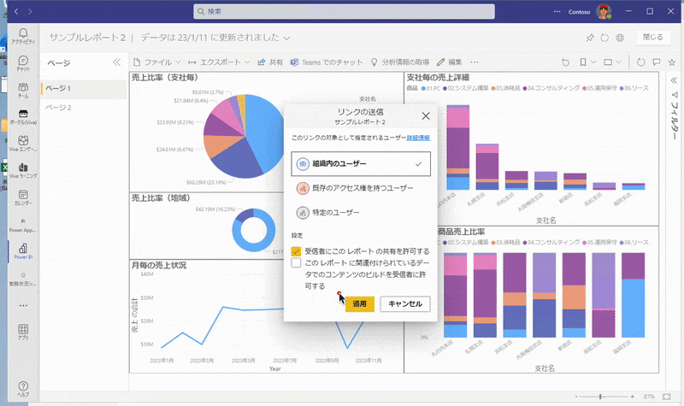Expand the フィルター pane chevron
This screenshot has width=684, height=406.
[x=674, y=80]
